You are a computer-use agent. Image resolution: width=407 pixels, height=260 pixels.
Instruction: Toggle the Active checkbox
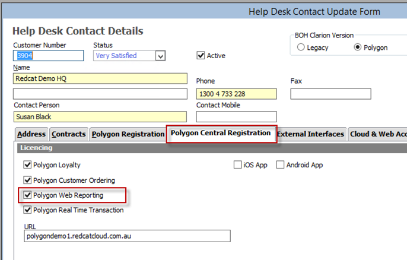tap(201, 55)
